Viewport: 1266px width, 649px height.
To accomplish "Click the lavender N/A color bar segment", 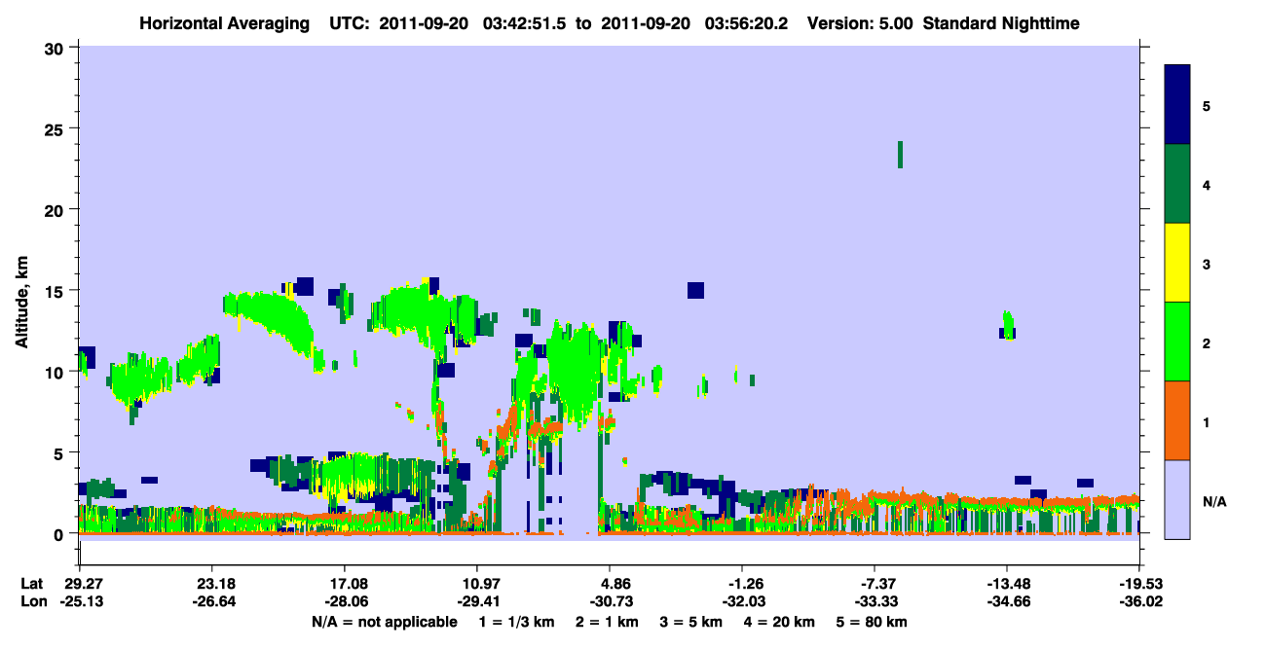I will pyautogui.click(x=1177, y=498).
